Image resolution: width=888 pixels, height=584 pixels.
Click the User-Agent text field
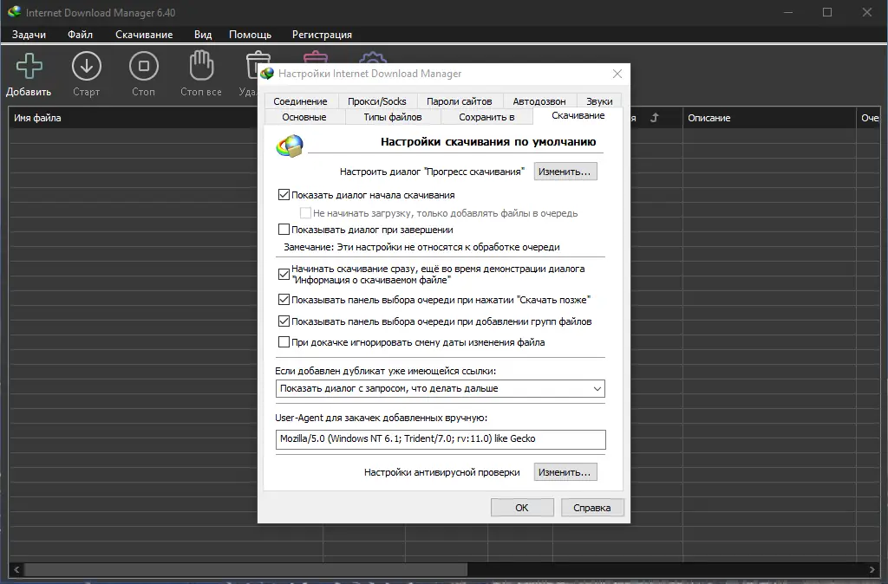coord(441,439)
